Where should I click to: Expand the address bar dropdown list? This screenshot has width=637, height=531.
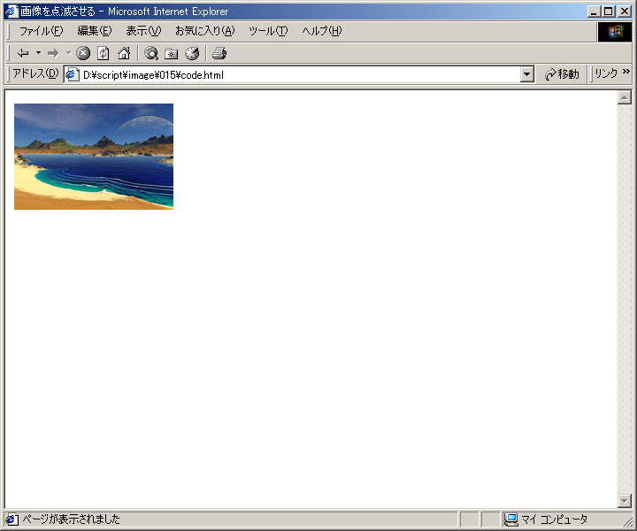527,74
